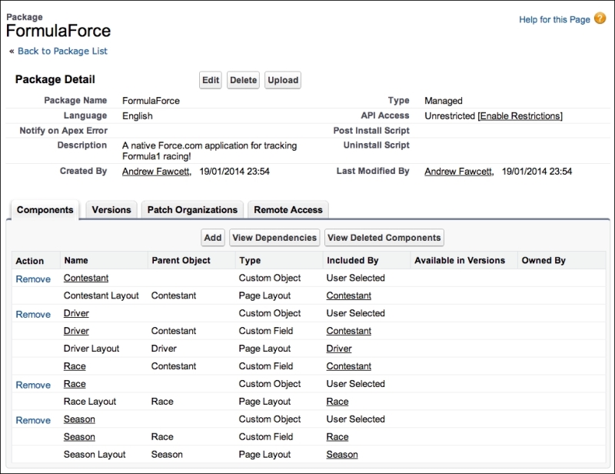Open Help for this Page link
This screenshot has width=615, height=474.
pos(554,20)
